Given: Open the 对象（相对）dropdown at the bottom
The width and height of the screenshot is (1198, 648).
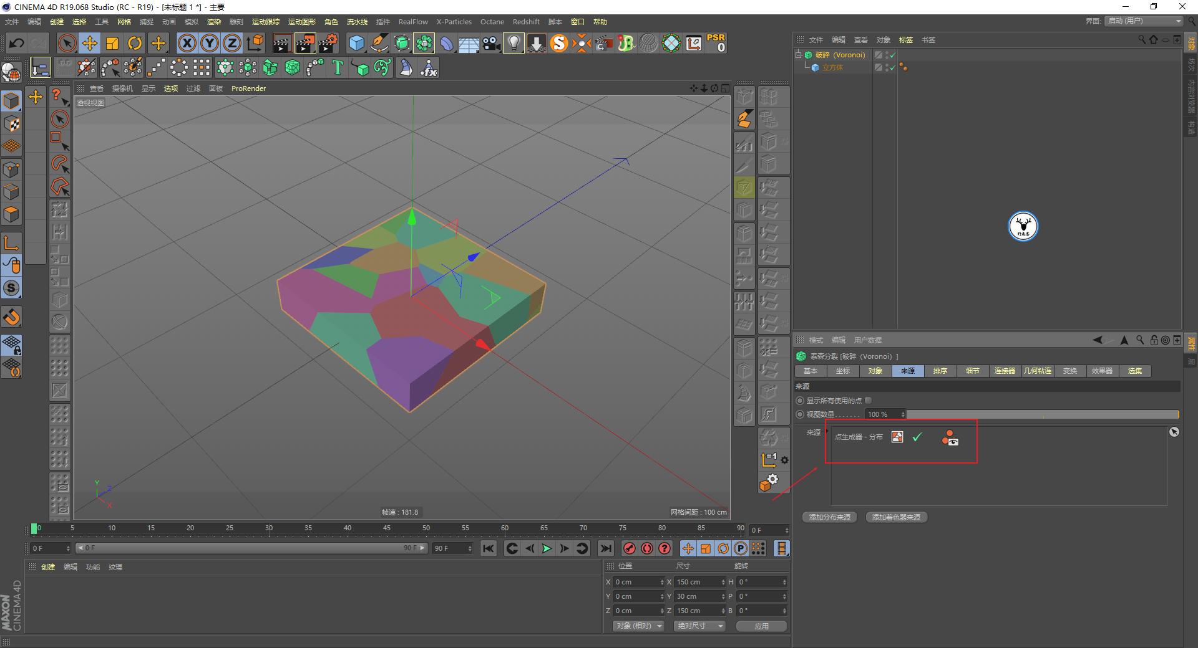Looking at the screenshot, I should tap(637, 626).
